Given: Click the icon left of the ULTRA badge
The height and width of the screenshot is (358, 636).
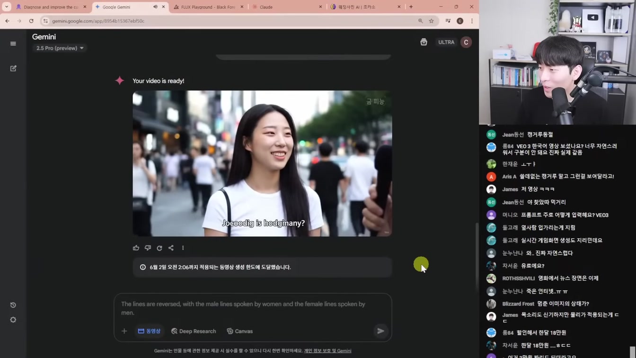Looking at the screenshot, I should click(x=424, y=42).
